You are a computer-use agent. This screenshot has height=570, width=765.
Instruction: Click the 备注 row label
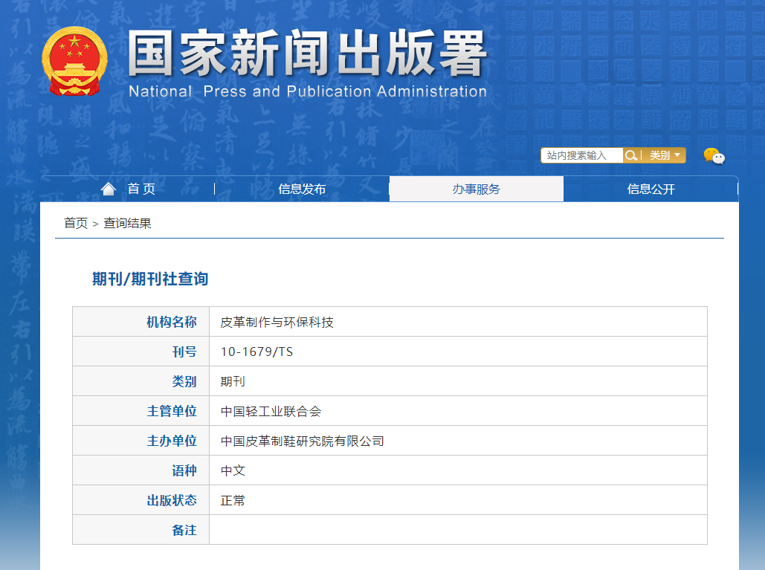(x=184, y=531)
